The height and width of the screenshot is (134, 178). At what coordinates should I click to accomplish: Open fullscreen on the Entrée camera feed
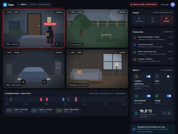coord(61,44)
